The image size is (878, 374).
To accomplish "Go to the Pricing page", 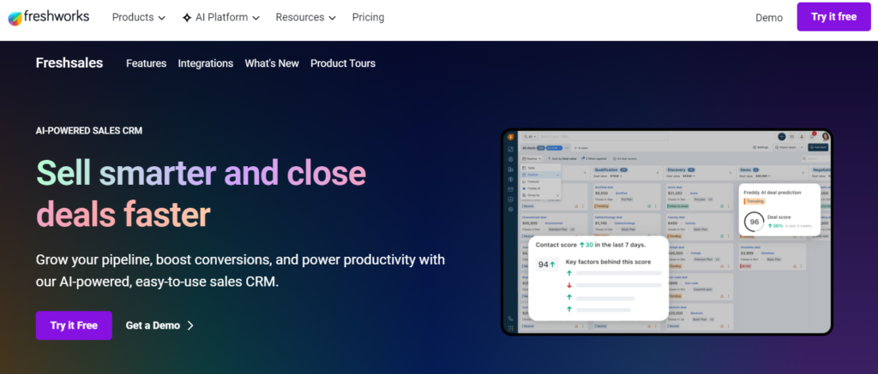I will [368, 17].
